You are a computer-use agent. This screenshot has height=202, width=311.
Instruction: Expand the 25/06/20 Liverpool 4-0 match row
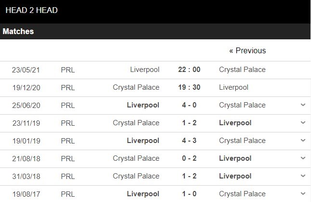[303, 105]
